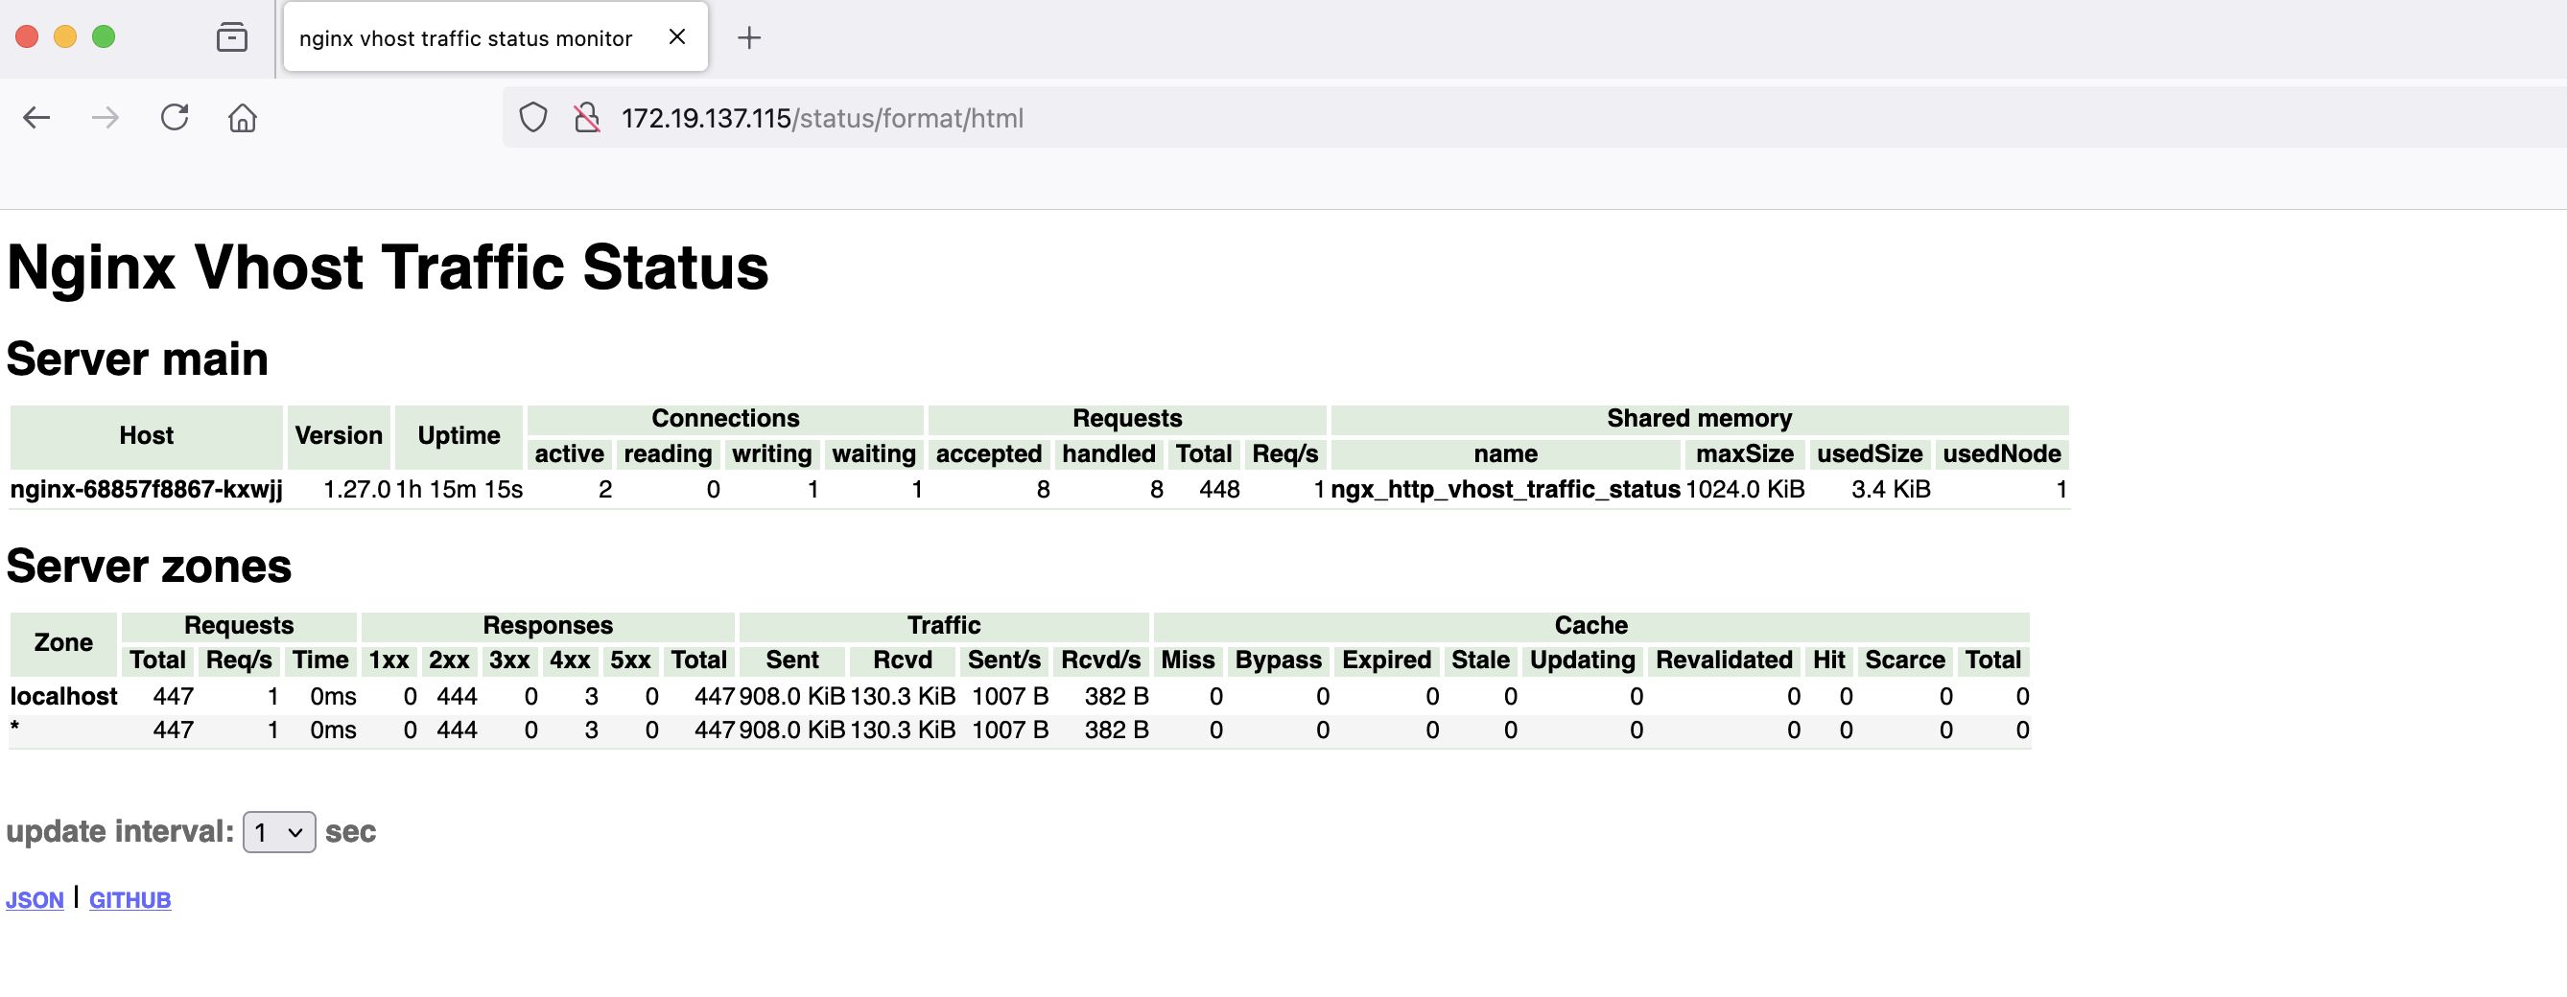The width and height of the screenshot is (2567, 997).
Task: Click the shield tracking protection icon
Action: (533, 119)
